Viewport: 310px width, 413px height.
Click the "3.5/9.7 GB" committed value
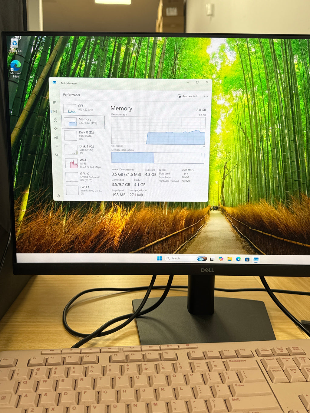[121, 185]
